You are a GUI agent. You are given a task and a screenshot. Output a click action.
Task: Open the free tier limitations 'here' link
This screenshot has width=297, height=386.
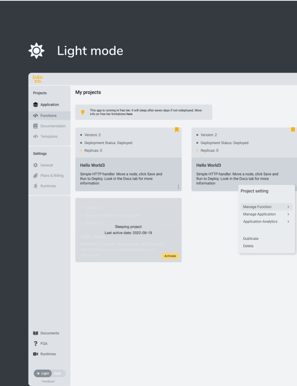[130, 114]
